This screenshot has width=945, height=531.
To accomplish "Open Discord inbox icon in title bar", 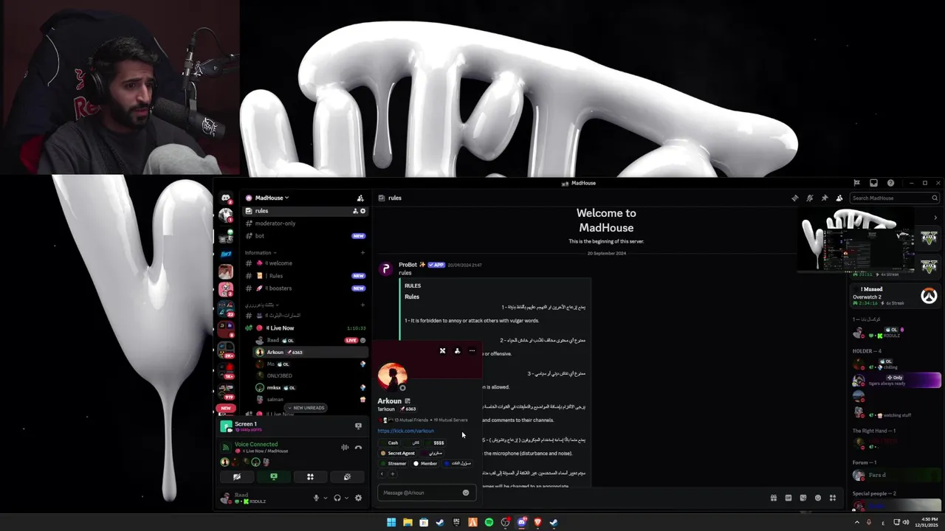I will pos(873,183).
